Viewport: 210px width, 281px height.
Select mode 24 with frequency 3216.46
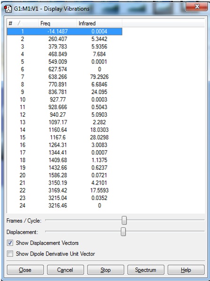point(65,205)
